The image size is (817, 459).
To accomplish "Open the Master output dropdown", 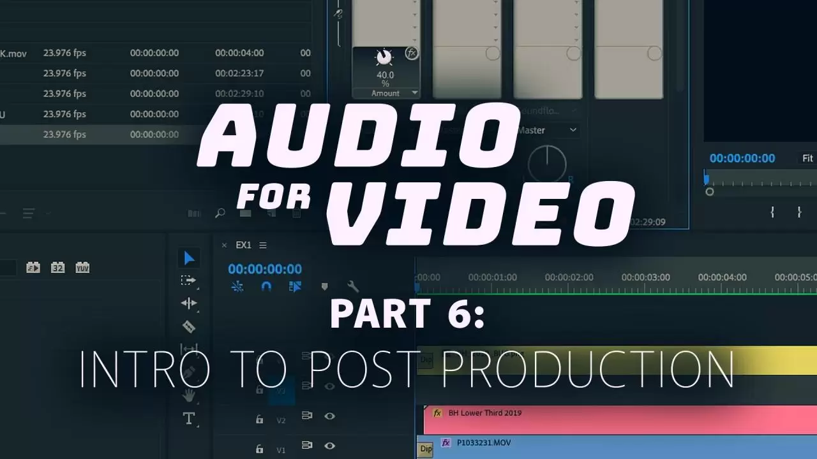I will pos(548,130).
